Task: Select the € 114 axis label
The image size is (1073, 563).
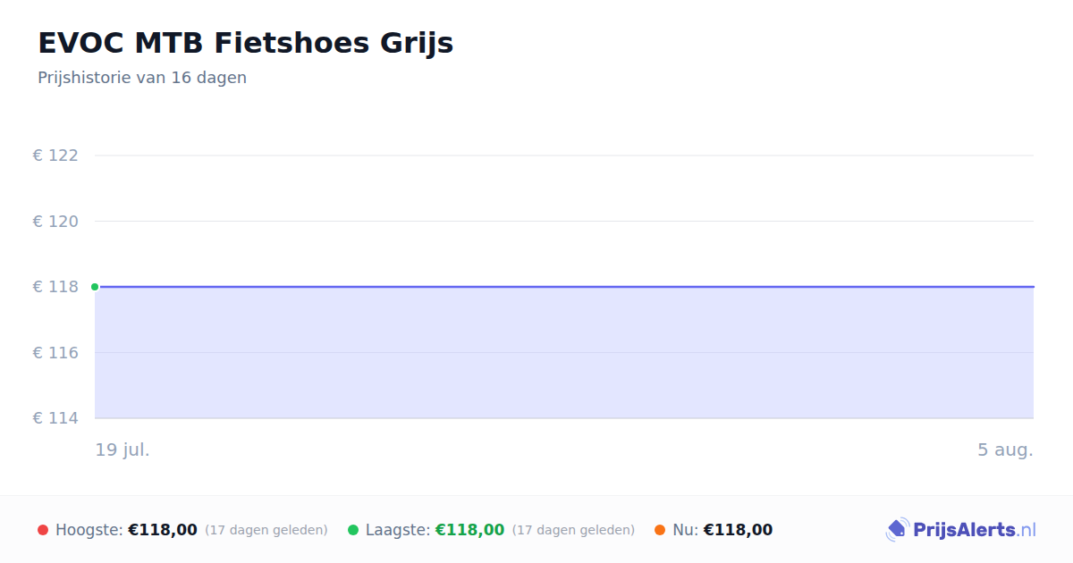Action: coord(55,418)
